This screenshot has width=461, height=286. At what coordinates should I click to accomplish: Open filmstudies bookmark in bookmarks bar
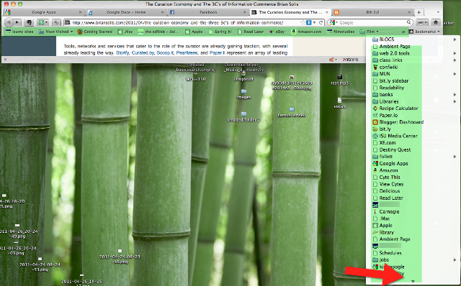[341, 32]
